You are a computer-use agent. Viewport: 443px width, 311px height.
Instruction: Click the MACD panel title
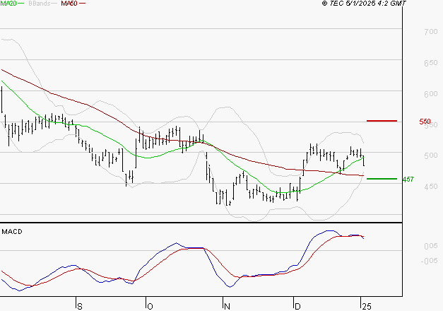tap(12, 231)
